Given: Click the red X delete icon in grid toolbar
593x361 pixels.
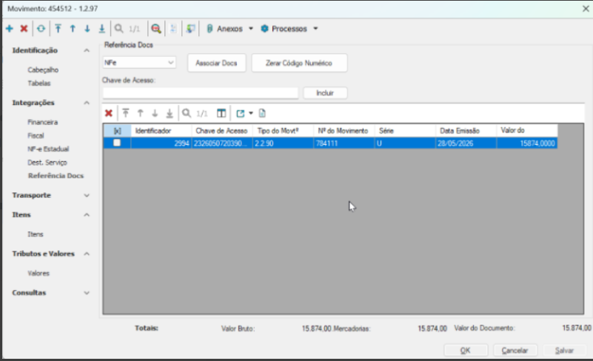Looking at the screenshot, I should (x=109, y=113).
